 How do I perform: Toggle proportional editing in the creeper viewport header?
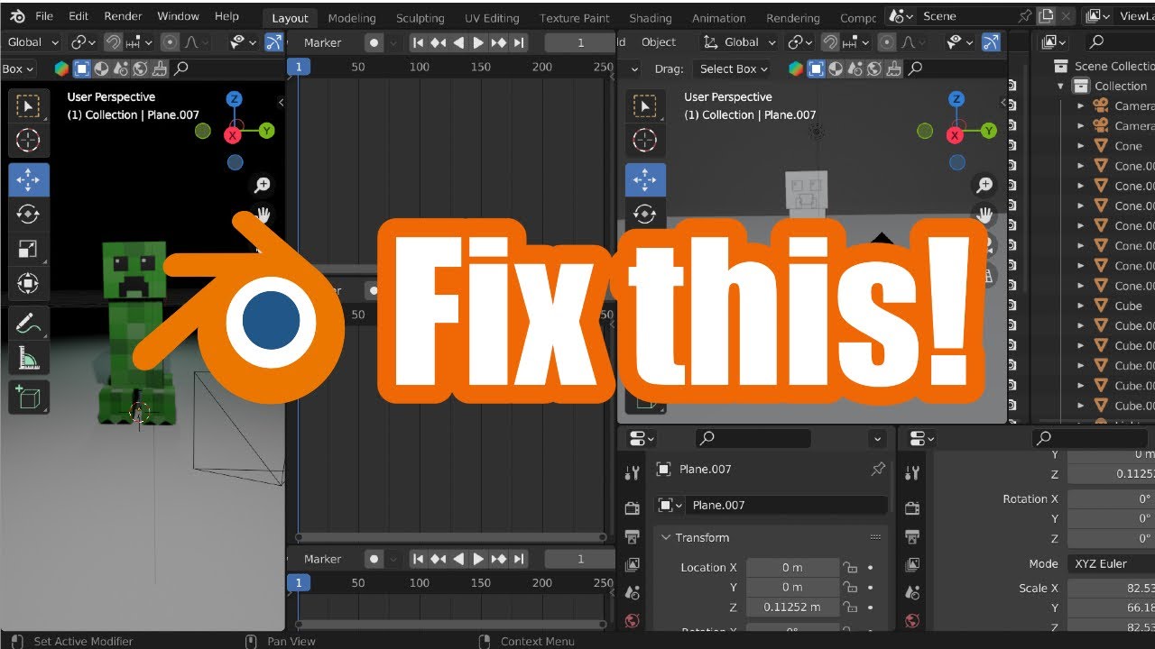coord(169,42)
